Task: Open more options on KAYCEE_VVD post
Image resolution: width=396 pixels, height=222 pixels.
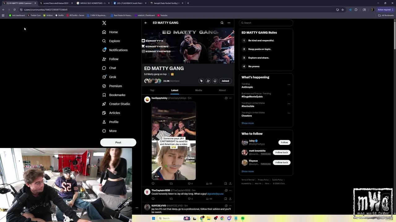Action: coord(230,206)
